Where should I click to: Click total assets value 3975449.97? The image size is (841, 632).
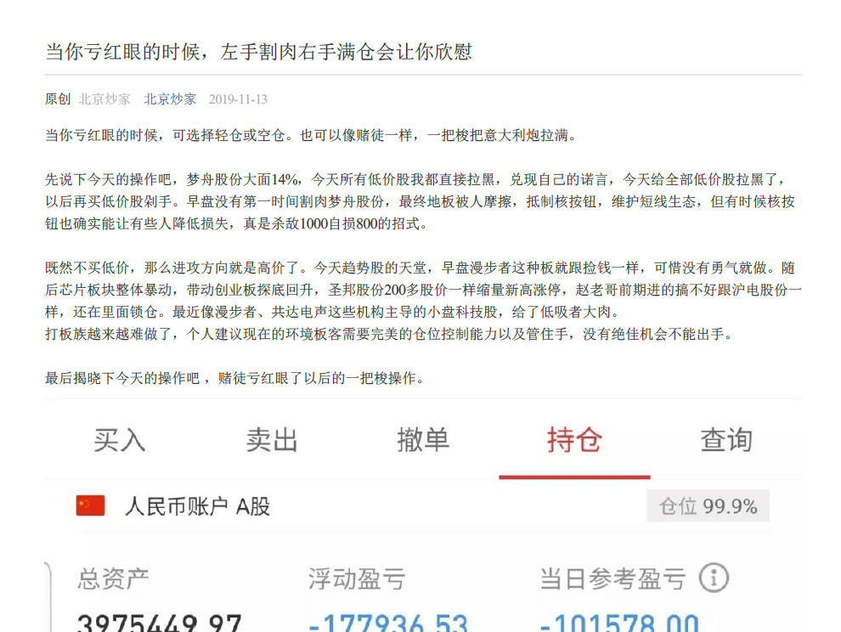pos(160,623)
